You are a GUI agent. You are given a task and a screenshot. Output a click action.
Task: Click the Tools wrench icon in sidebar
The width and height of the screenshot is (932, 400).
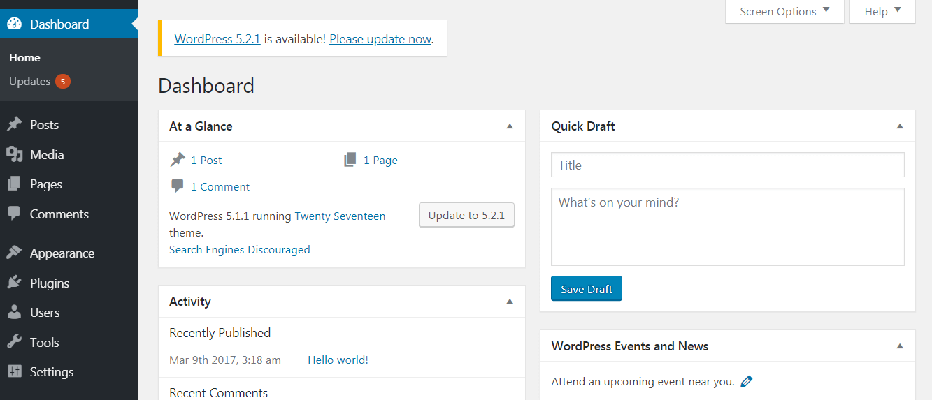15,342
